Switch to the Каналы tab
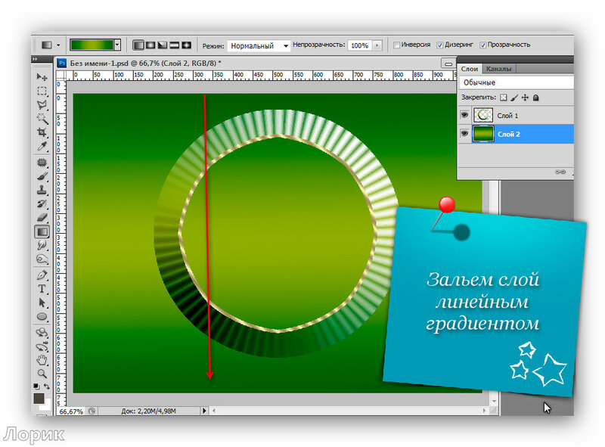Image resolution: width=605 pixels, height=447 pixels. coord(499,69)
